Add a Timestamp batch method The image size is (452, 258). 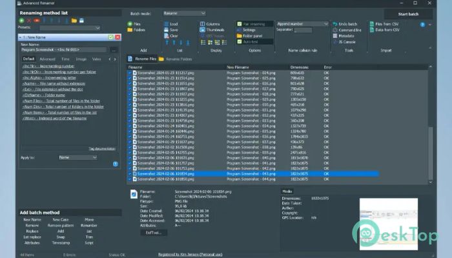click(61, 243)
